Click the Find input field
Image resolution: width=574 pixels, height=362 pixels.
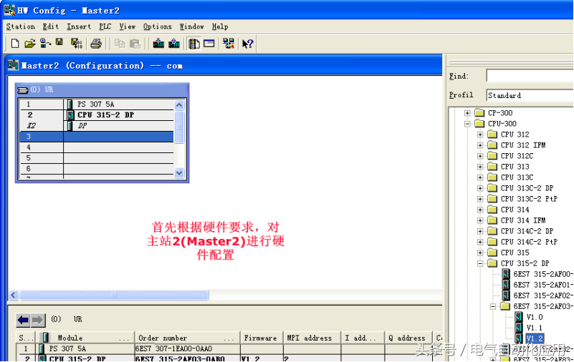coord(529,76)
